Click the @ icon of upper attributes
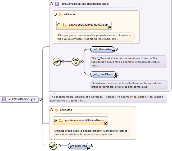 point(60,14)
